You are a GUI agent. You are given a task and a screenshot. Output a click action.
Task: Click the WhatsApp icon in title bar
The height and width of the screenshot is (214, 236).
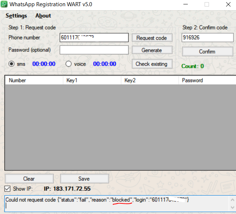pyautogui.click(x=4, y=4)
